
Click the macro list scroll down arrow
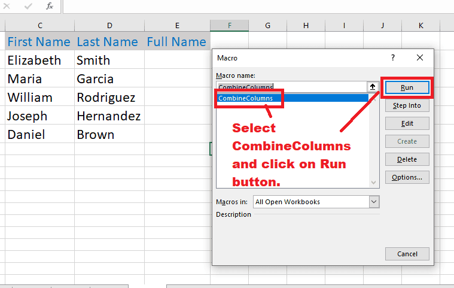click(x=374, y=183)
